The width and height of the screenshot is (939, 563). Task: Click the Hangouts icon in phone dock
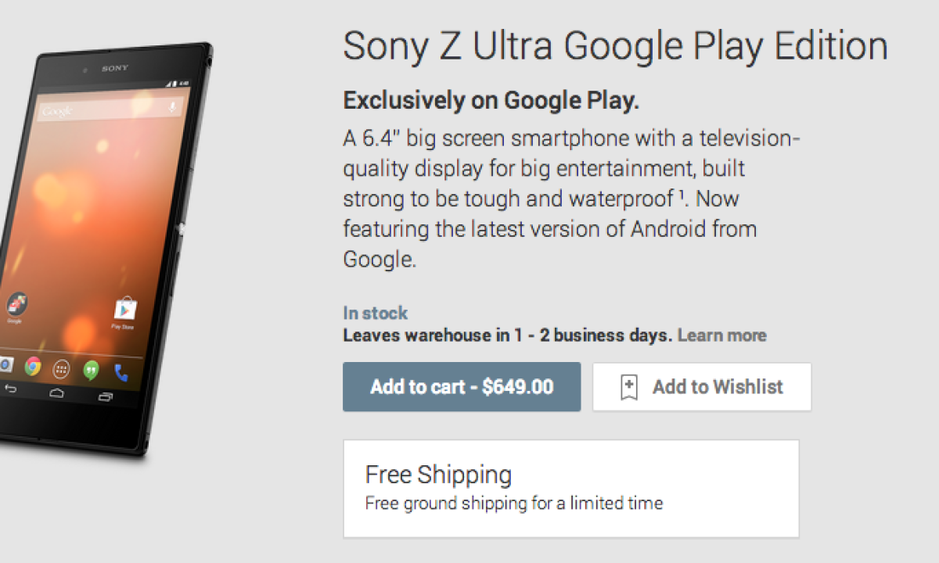[x=91, y=370]
